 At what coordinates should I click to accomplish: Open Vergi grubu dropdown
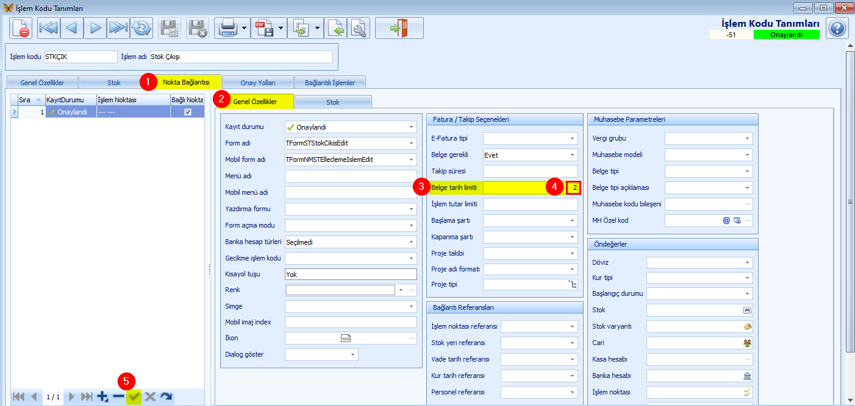click(x=748, y=139)
